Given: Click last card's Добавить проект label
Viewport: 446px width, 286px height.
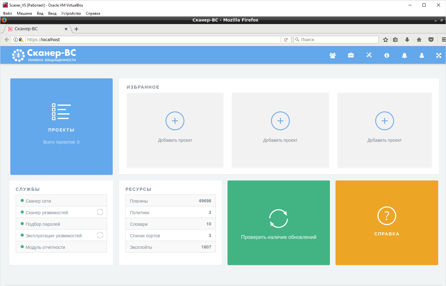Looking at the screenshot, I should (x=384, y=140).
